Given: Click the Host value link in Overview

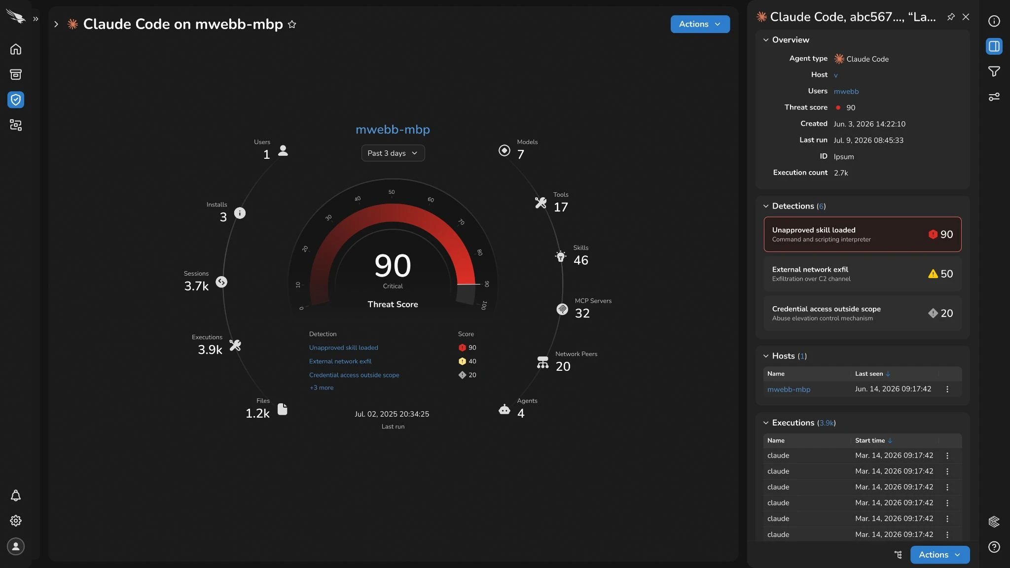Looking at the screenshot, I should (835, 75).
